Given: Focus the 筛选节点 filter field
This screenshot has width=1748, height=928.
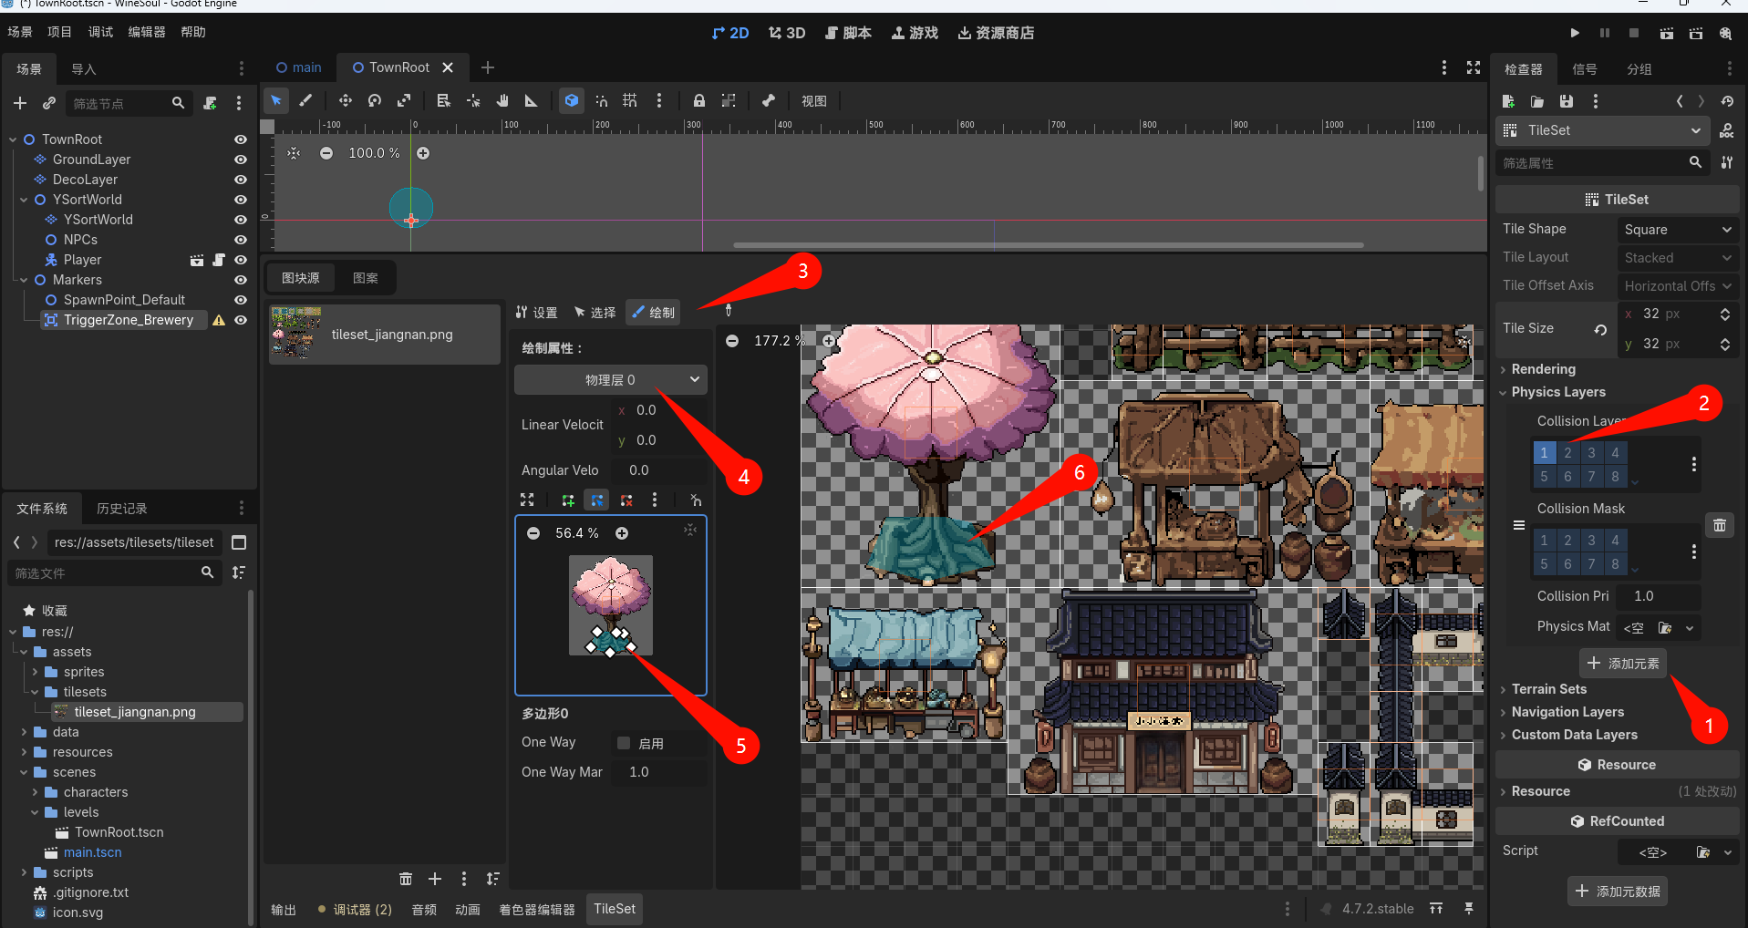Looking at the screenshot, I should (x=128, y=104).
